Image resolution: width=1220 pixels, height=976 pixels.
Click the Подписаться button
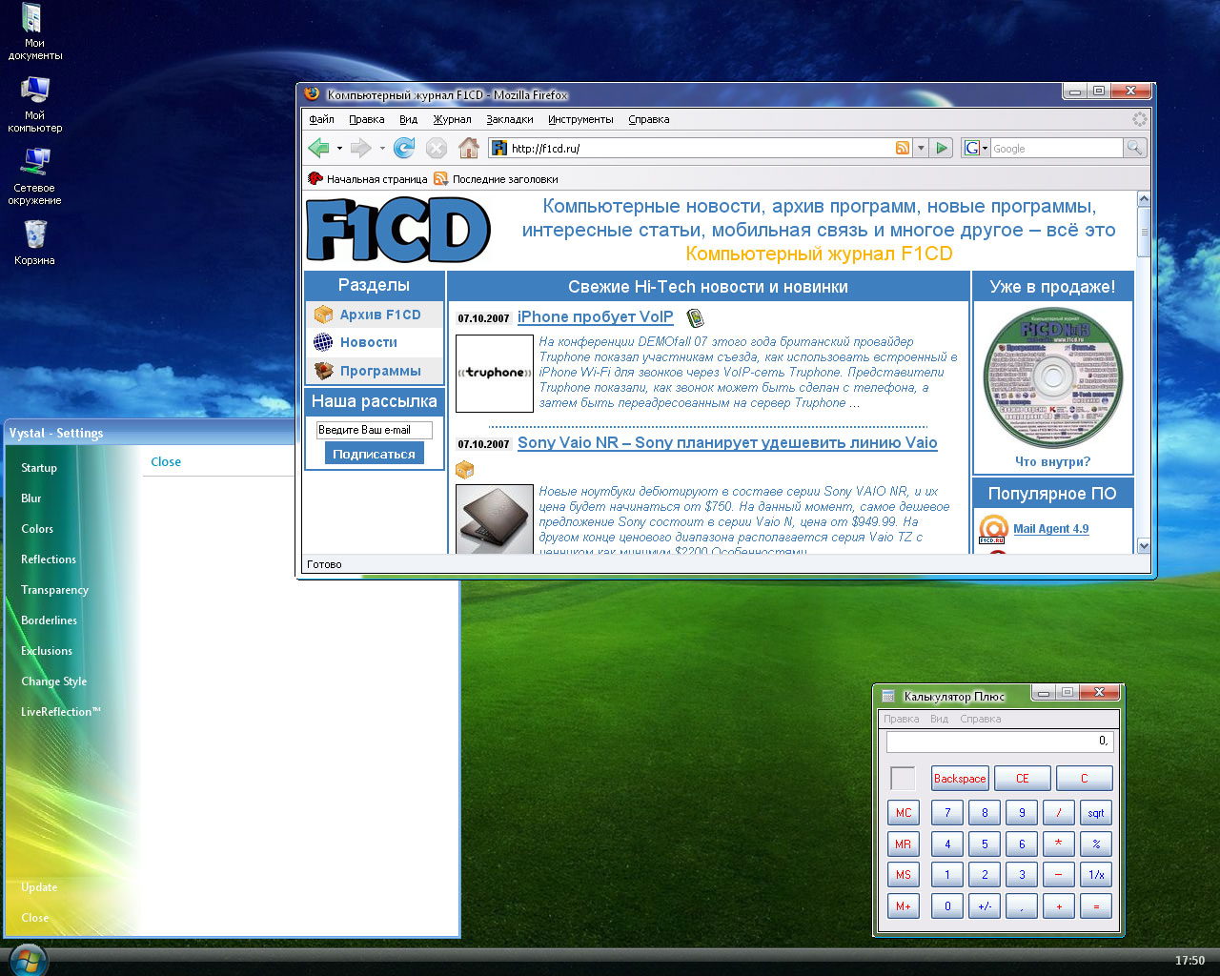point(374,454)
